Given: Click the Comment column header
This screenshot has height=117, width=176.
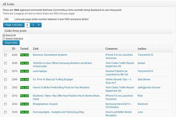Looking at the screenshot, I should 111,49.
